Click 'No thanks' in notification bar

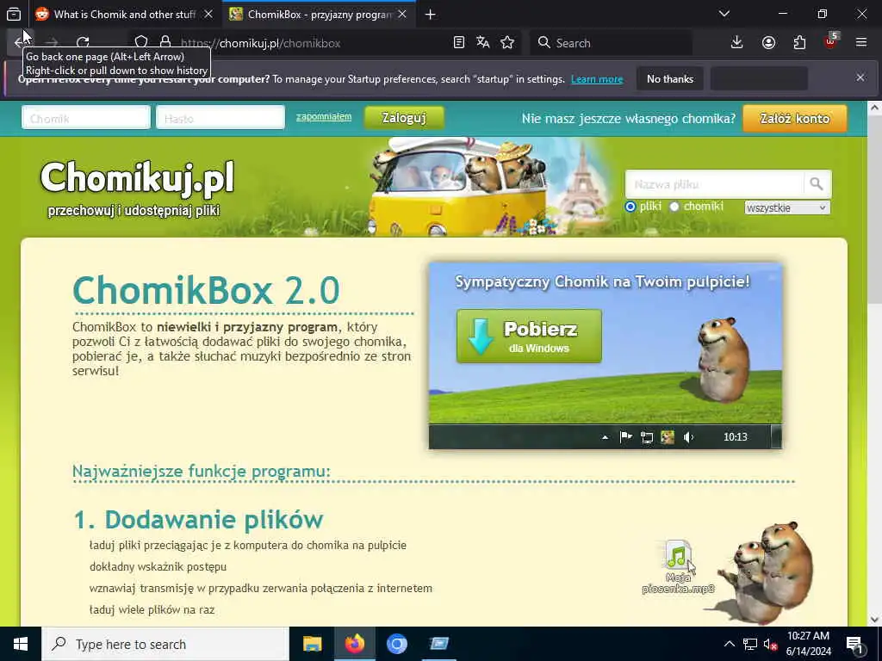coord(670,79)
